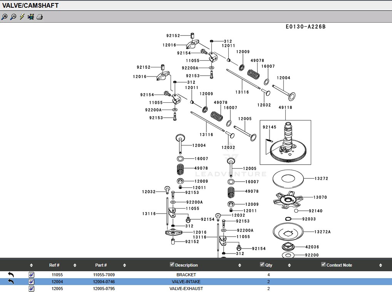This screenshot has height=292, width=392.
Task: Select part number 11055-7009
Action: coord(104,275)
